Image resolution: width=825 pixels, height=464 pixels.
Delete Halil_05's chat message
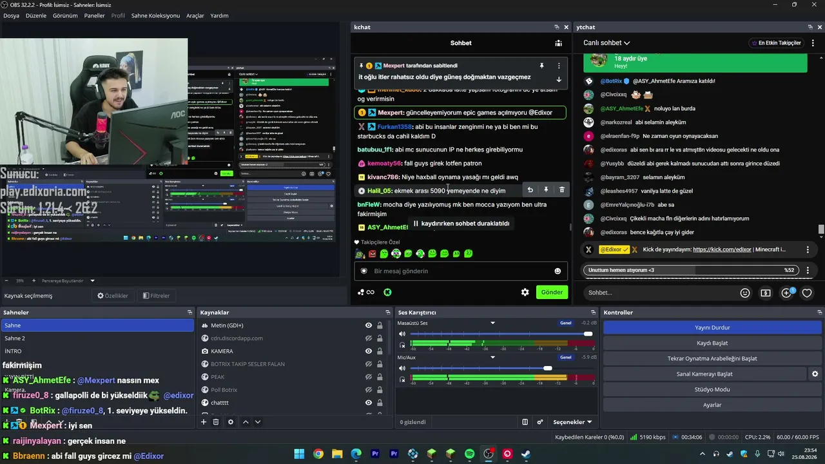(562, 190)
